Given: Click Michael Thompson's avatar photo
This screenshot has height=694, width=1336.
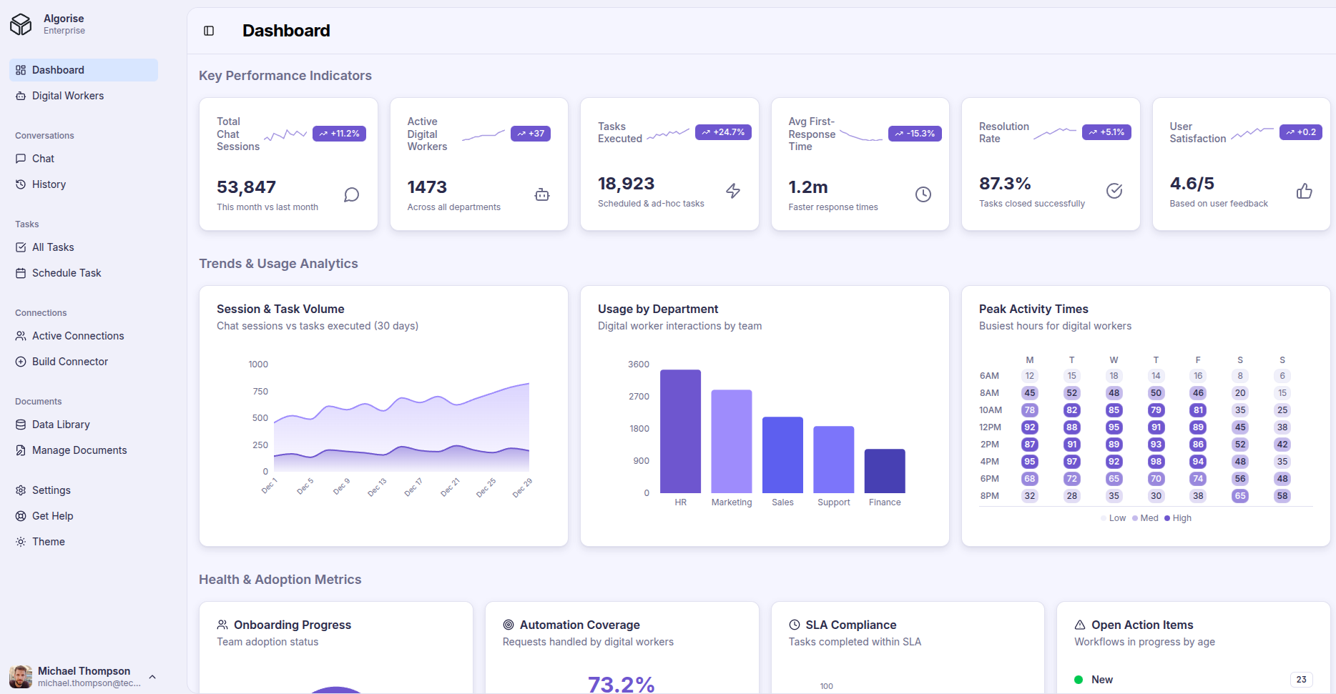Looking at the screenshot, I should 21,676.
